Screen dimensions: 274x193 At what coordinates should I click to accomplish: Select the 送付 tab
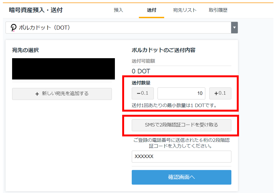click(151, 10)
